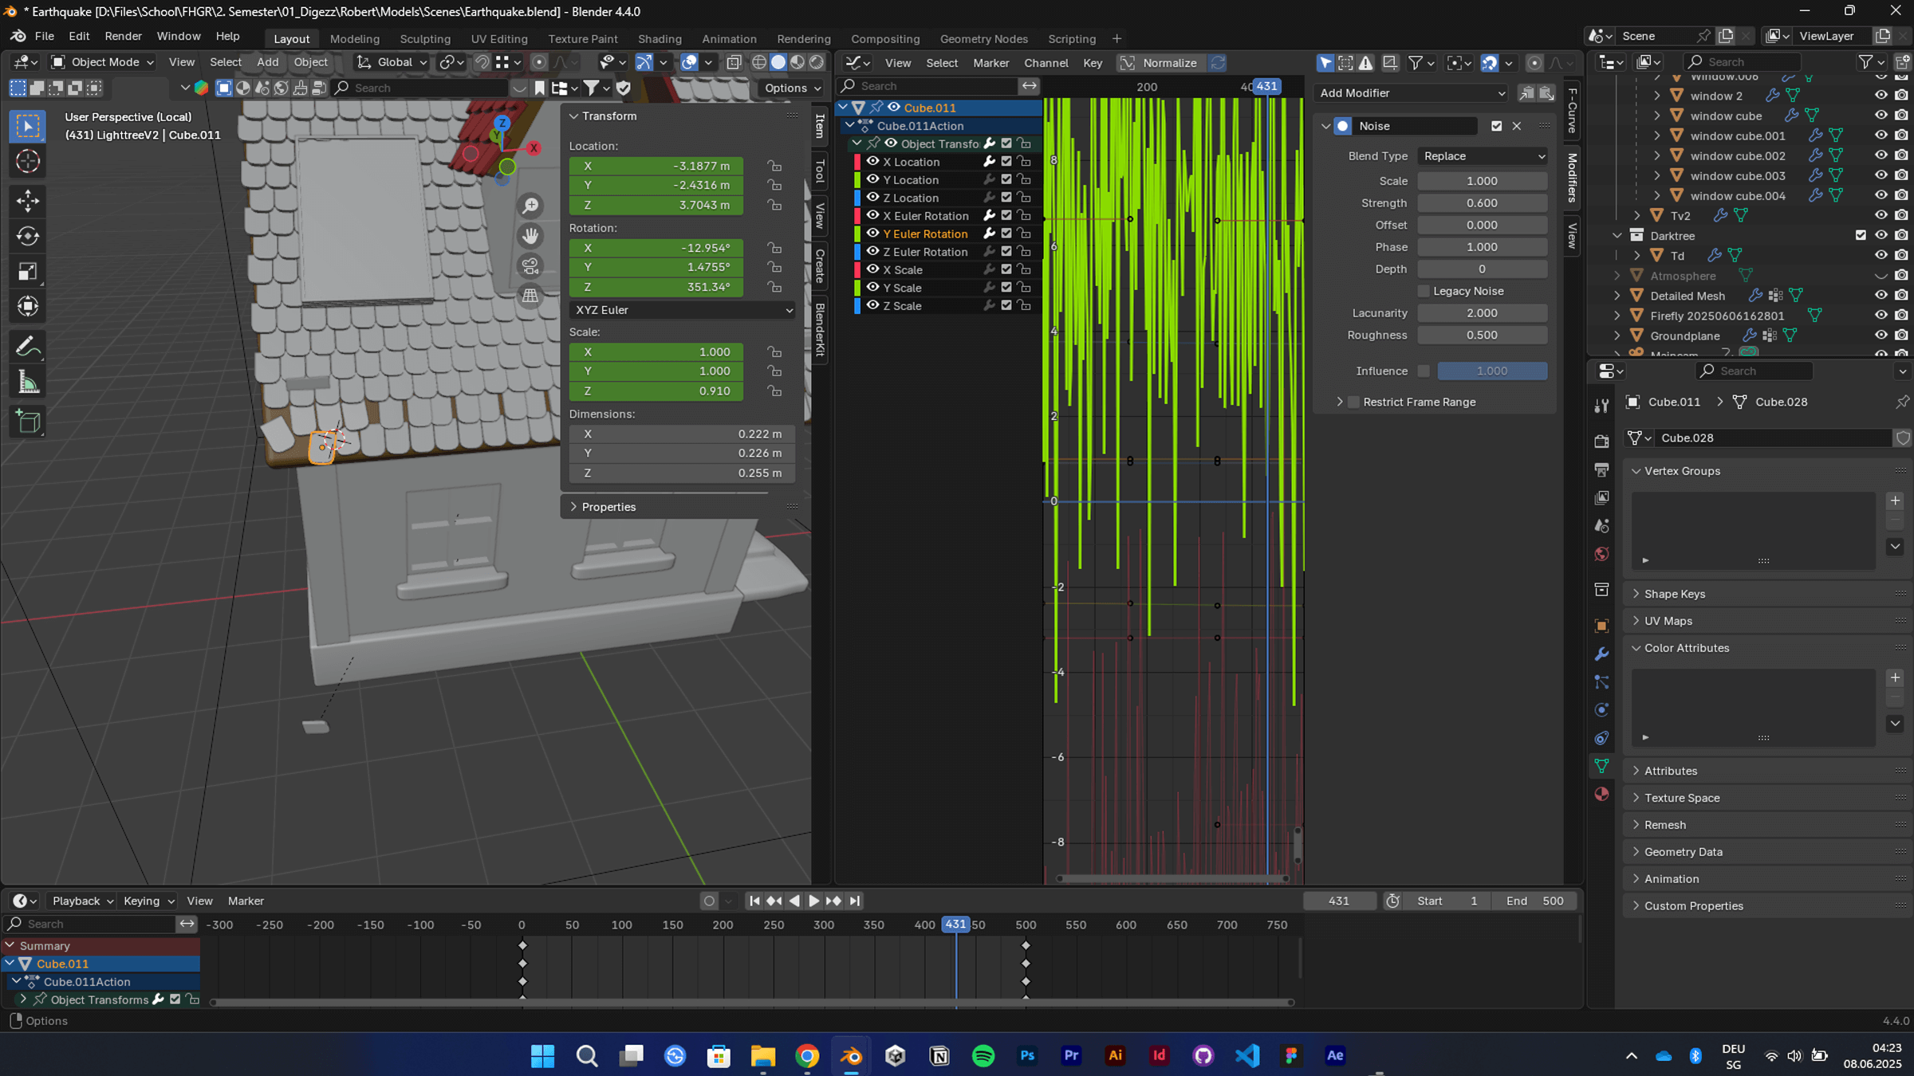1914x1076 pixels.
Task: Switch to the Animation workspace tab
Action: point(729,38)
